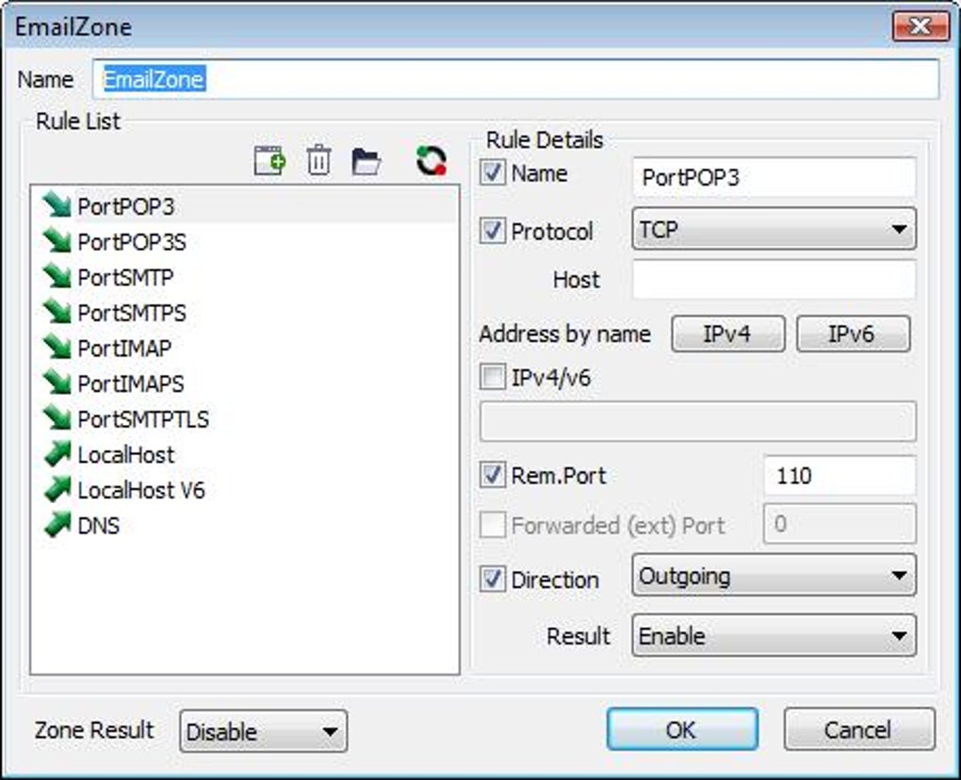Open the Zone Result Disable dropdown

coord(264,731)
